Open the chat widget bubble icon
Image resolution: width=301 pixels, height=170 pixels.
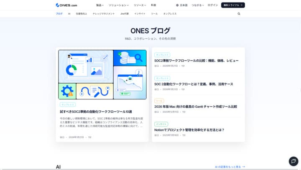click(293, 161)
